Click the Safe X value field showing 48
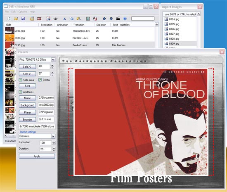 (x=44, y=66)
